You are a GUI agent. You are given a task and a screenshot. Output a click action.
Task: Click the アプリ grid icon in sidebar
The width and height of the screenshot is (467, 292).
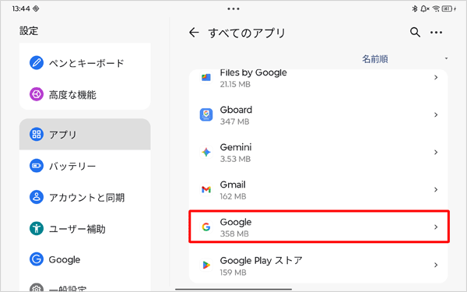(37, 135)
